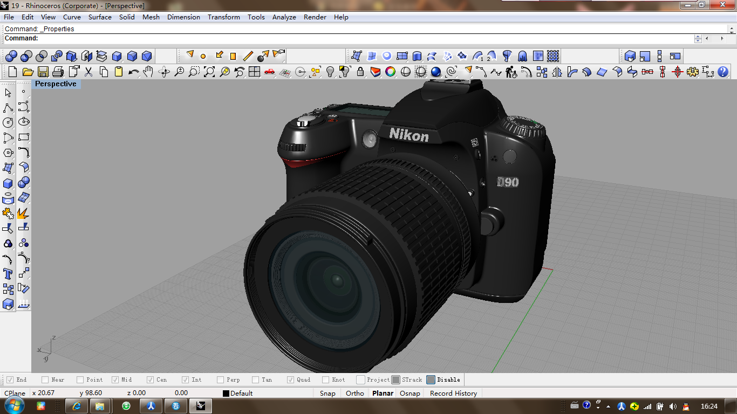Toggle the Quad osnap checkbox
The height and width of the screenshot is (414, 737).
(x=291, y=380)
